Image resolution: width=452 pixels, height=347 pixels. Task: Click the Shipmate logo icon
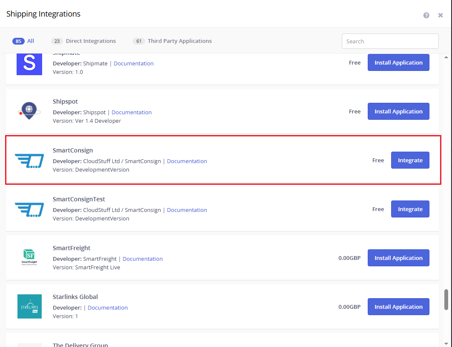[x=29, y=64]
